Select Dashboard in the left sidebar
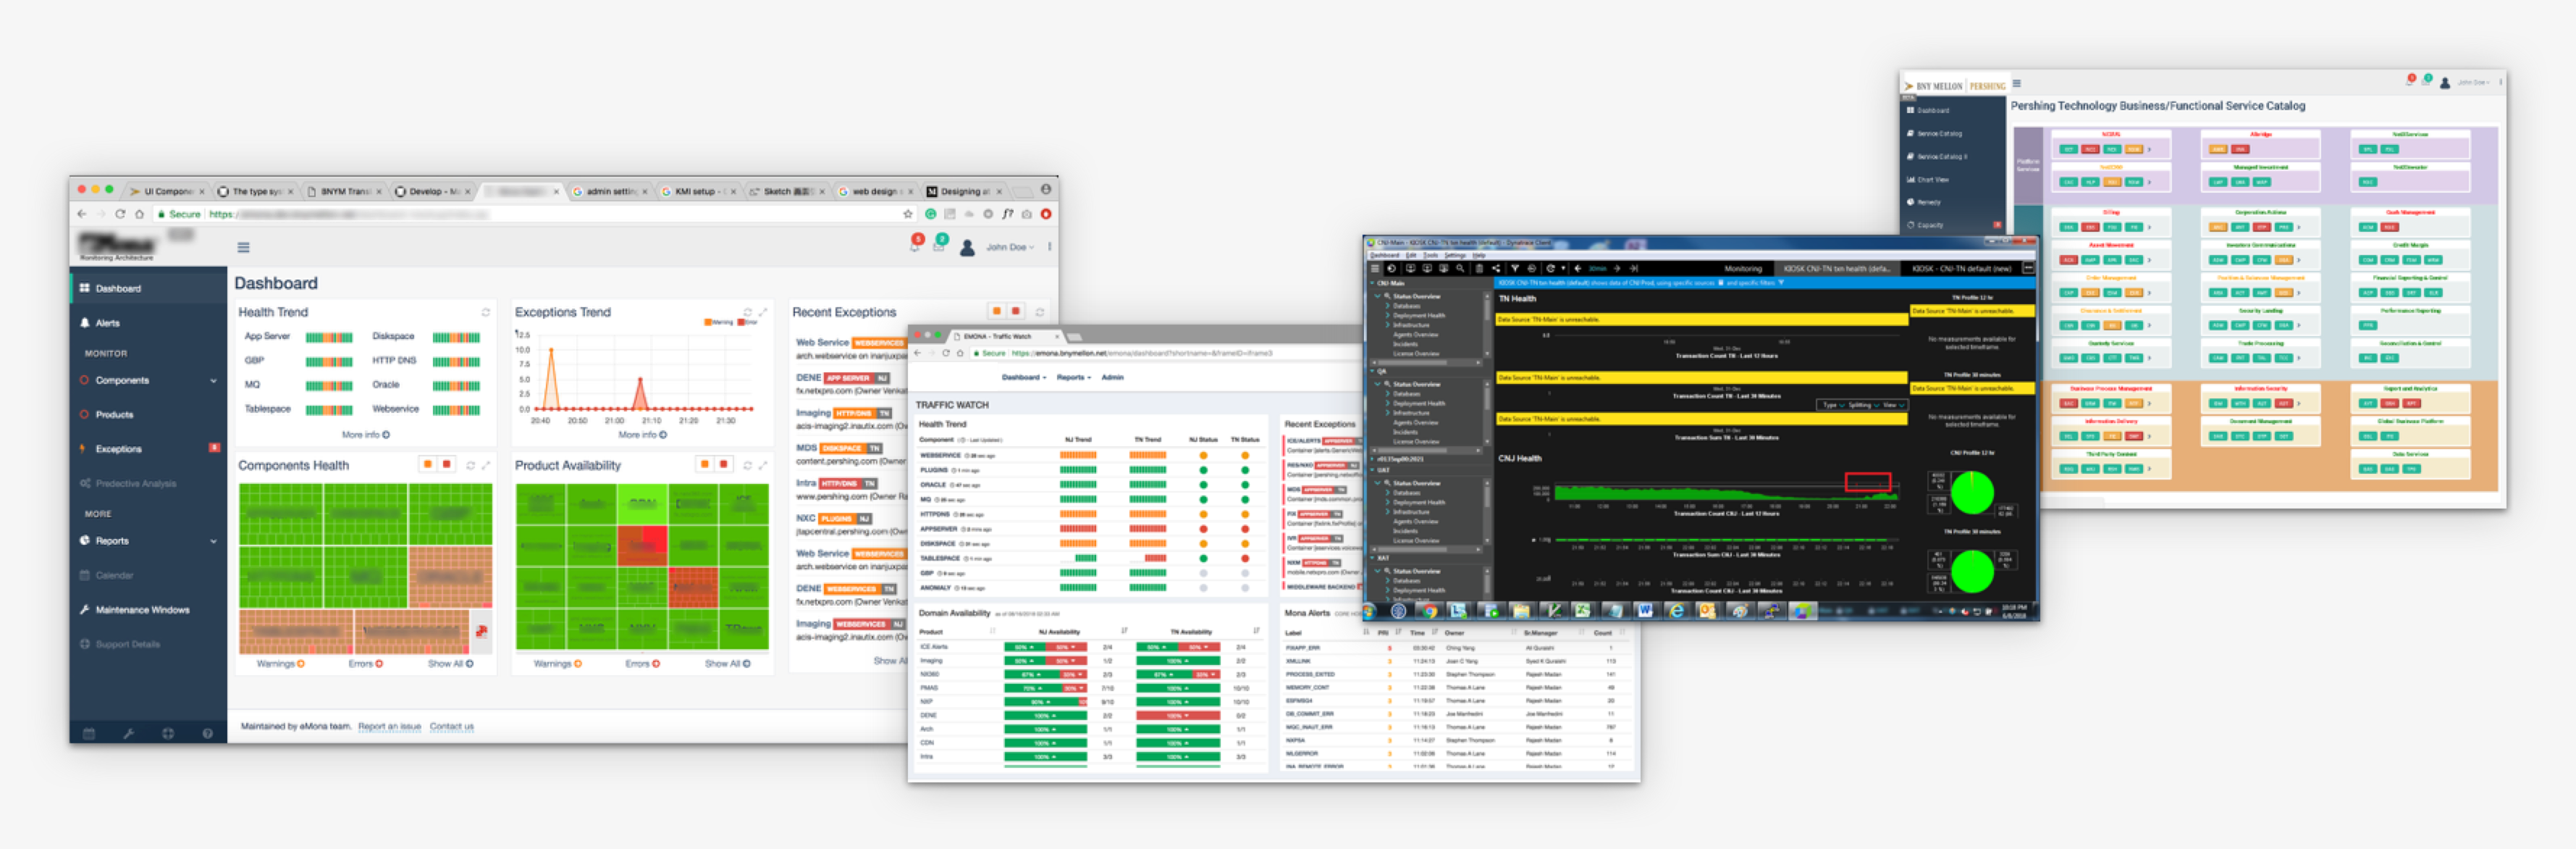2576x849 pixels. pos(148,288)
